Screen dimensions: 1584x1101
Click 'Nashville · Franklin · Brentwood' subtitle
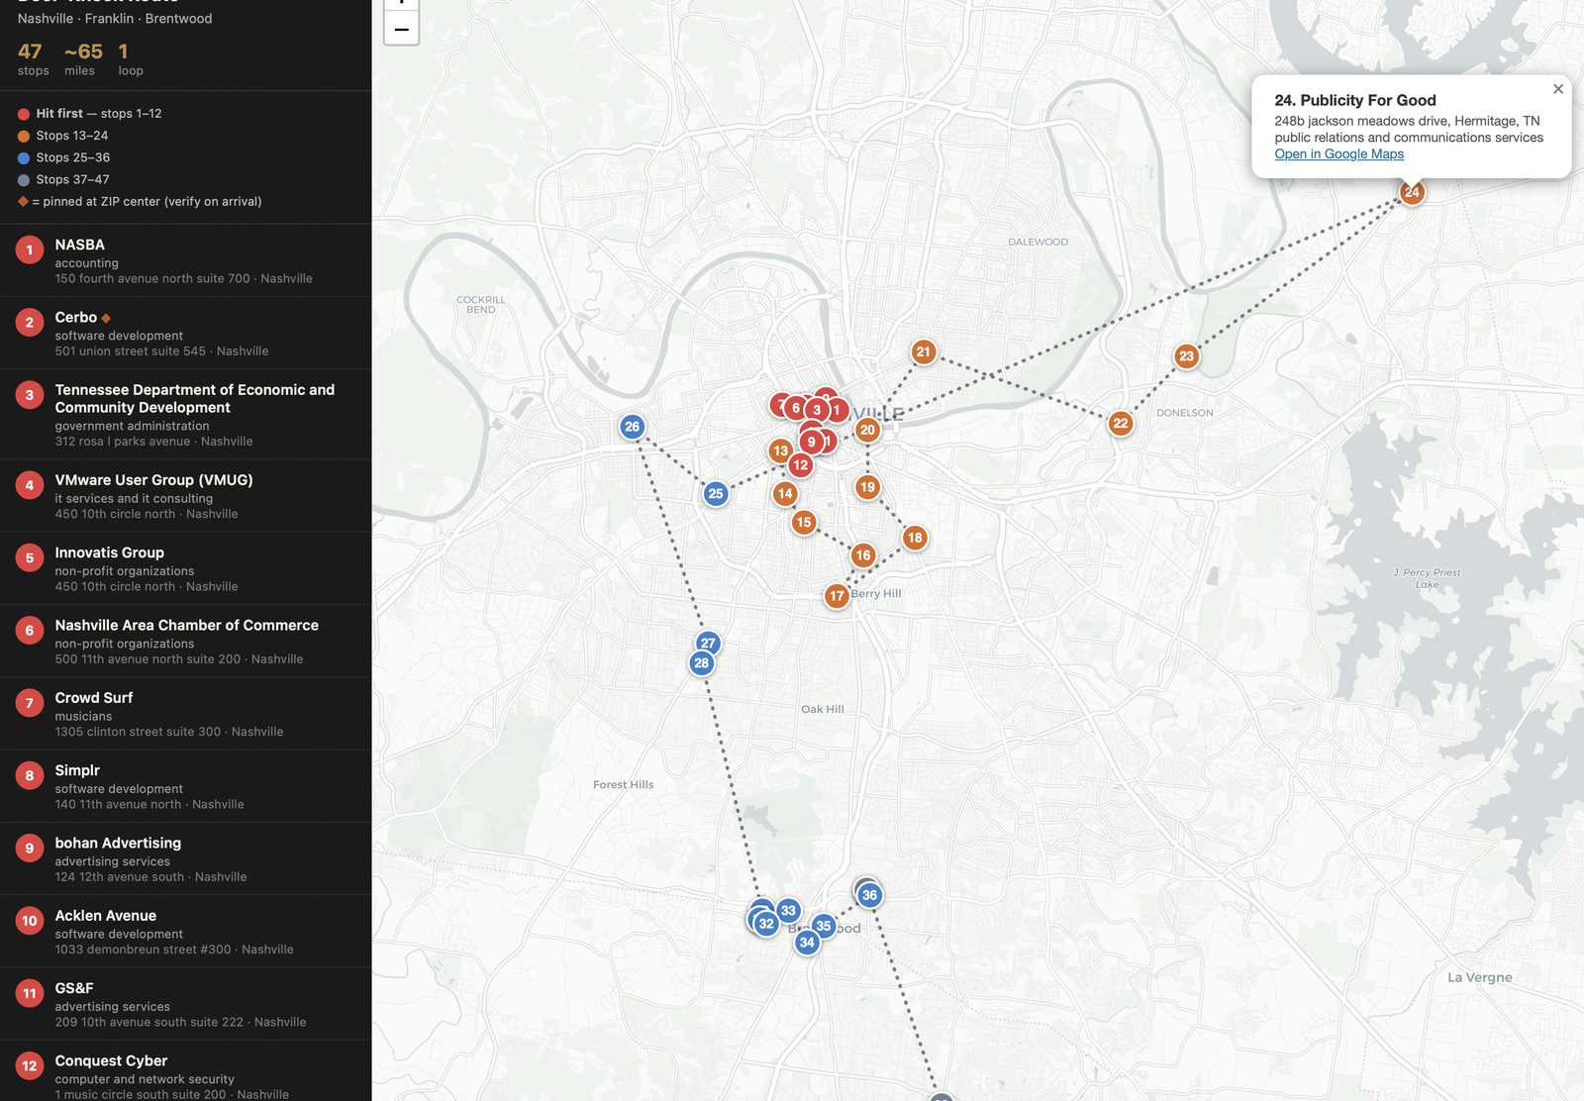pos(115,19)
